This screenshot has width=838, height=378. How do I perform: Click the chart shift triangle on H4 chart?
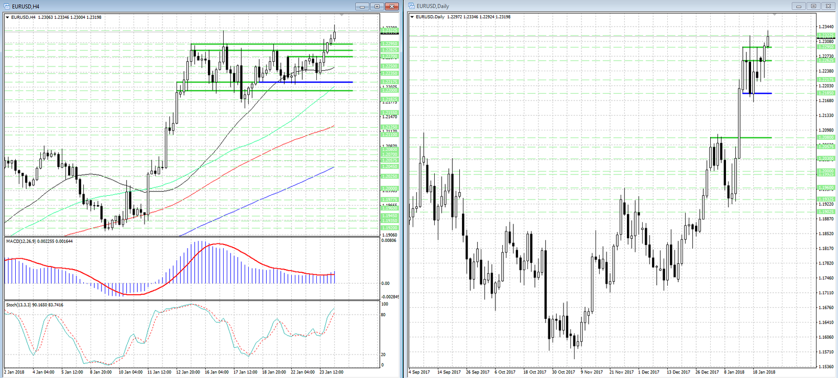pyautogui.click(x=342, y=15)
